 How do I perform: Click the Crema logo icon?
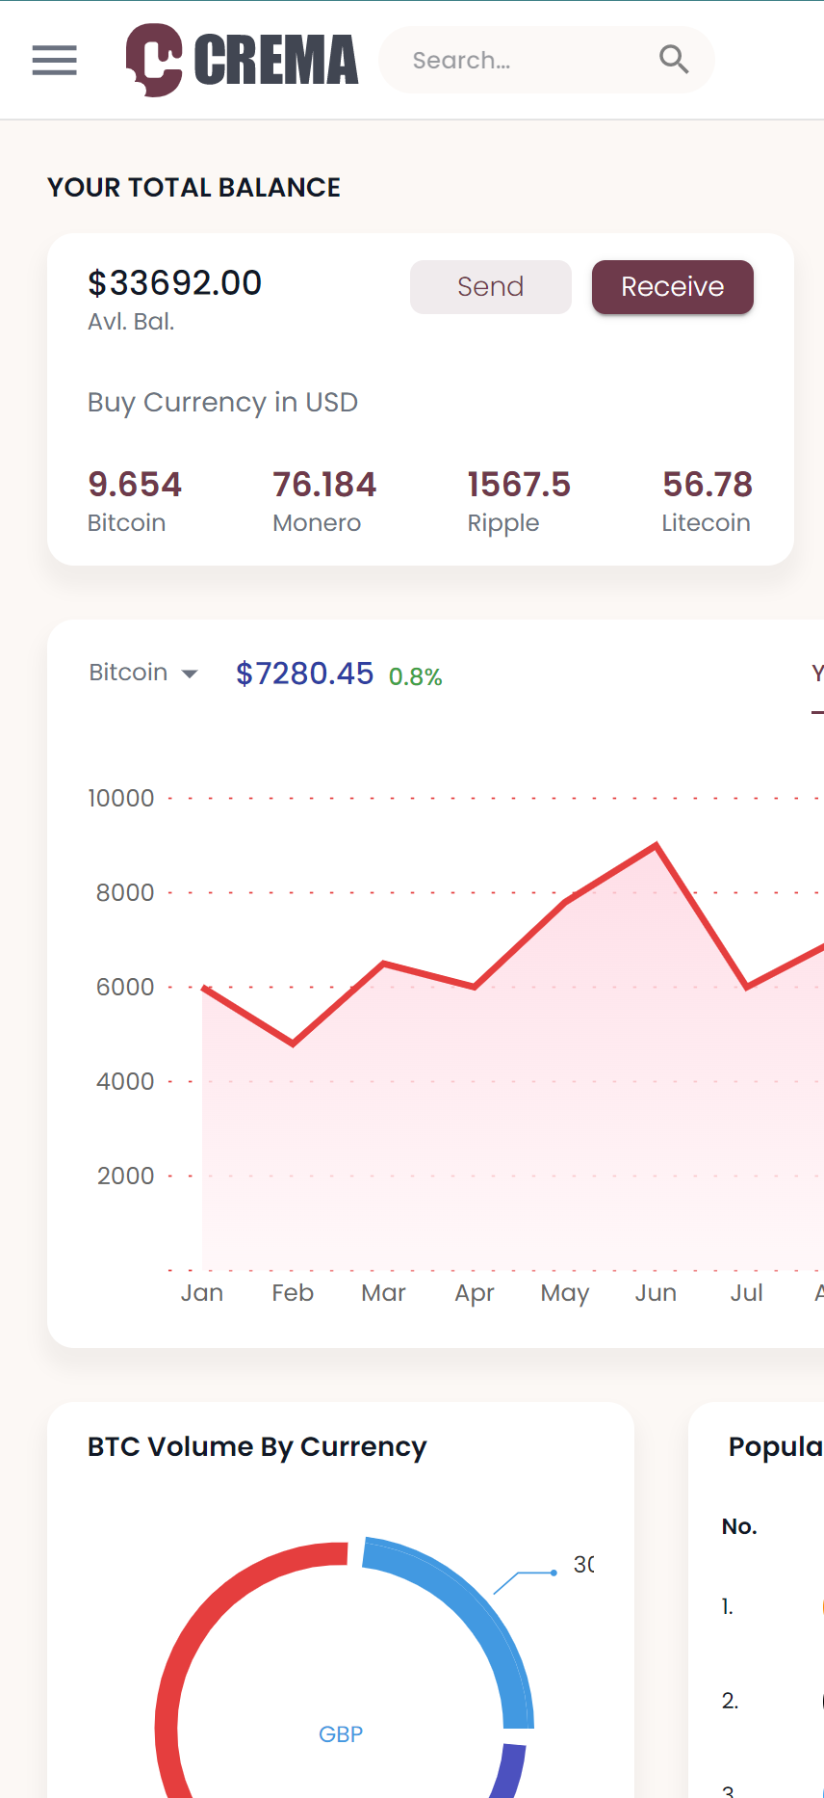pyautogui.click(x=154, y=60)
